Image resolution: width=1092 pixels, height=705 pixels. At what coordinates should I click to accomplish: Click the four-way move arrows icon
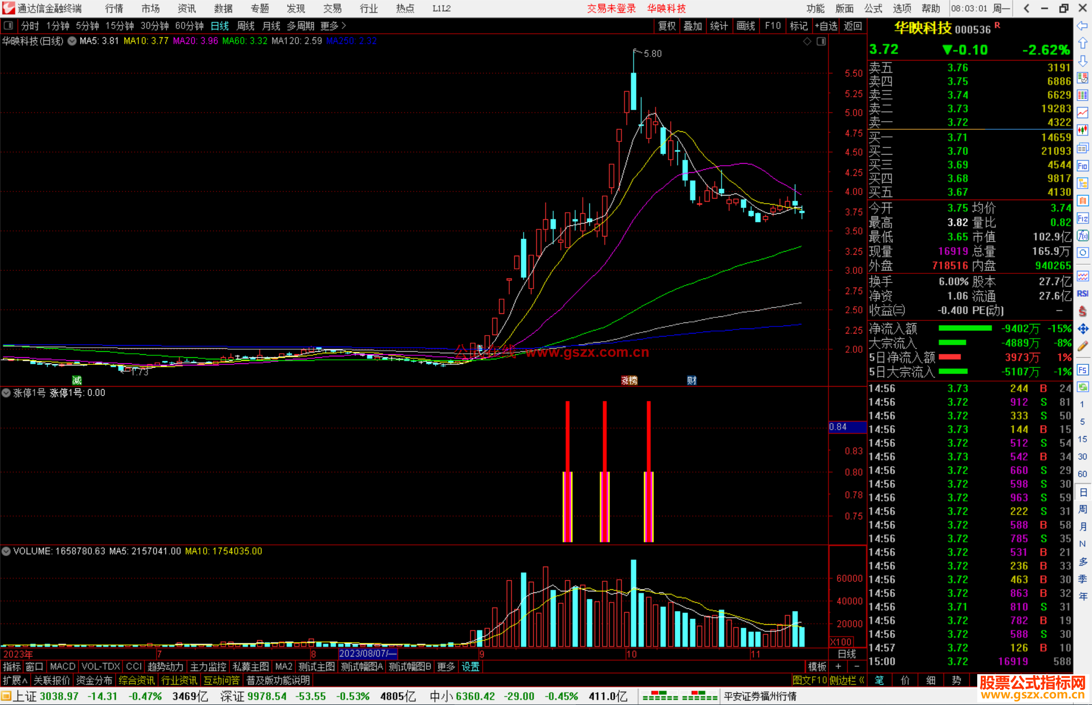pyautogui.click(x=1082, y=329)
